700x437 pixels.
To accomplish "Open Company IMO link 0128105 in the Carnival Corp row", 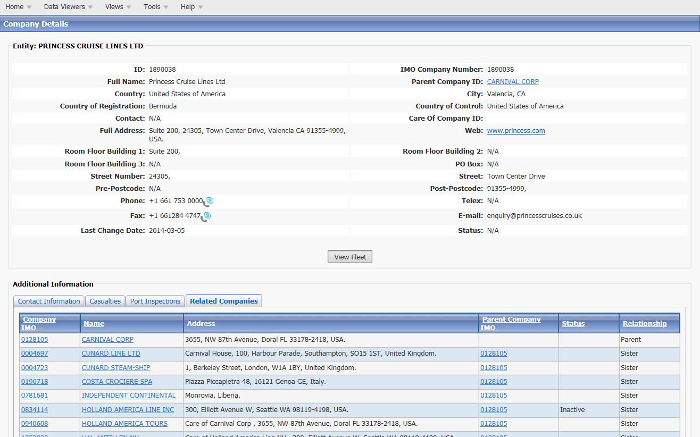I will coord(35,340).
